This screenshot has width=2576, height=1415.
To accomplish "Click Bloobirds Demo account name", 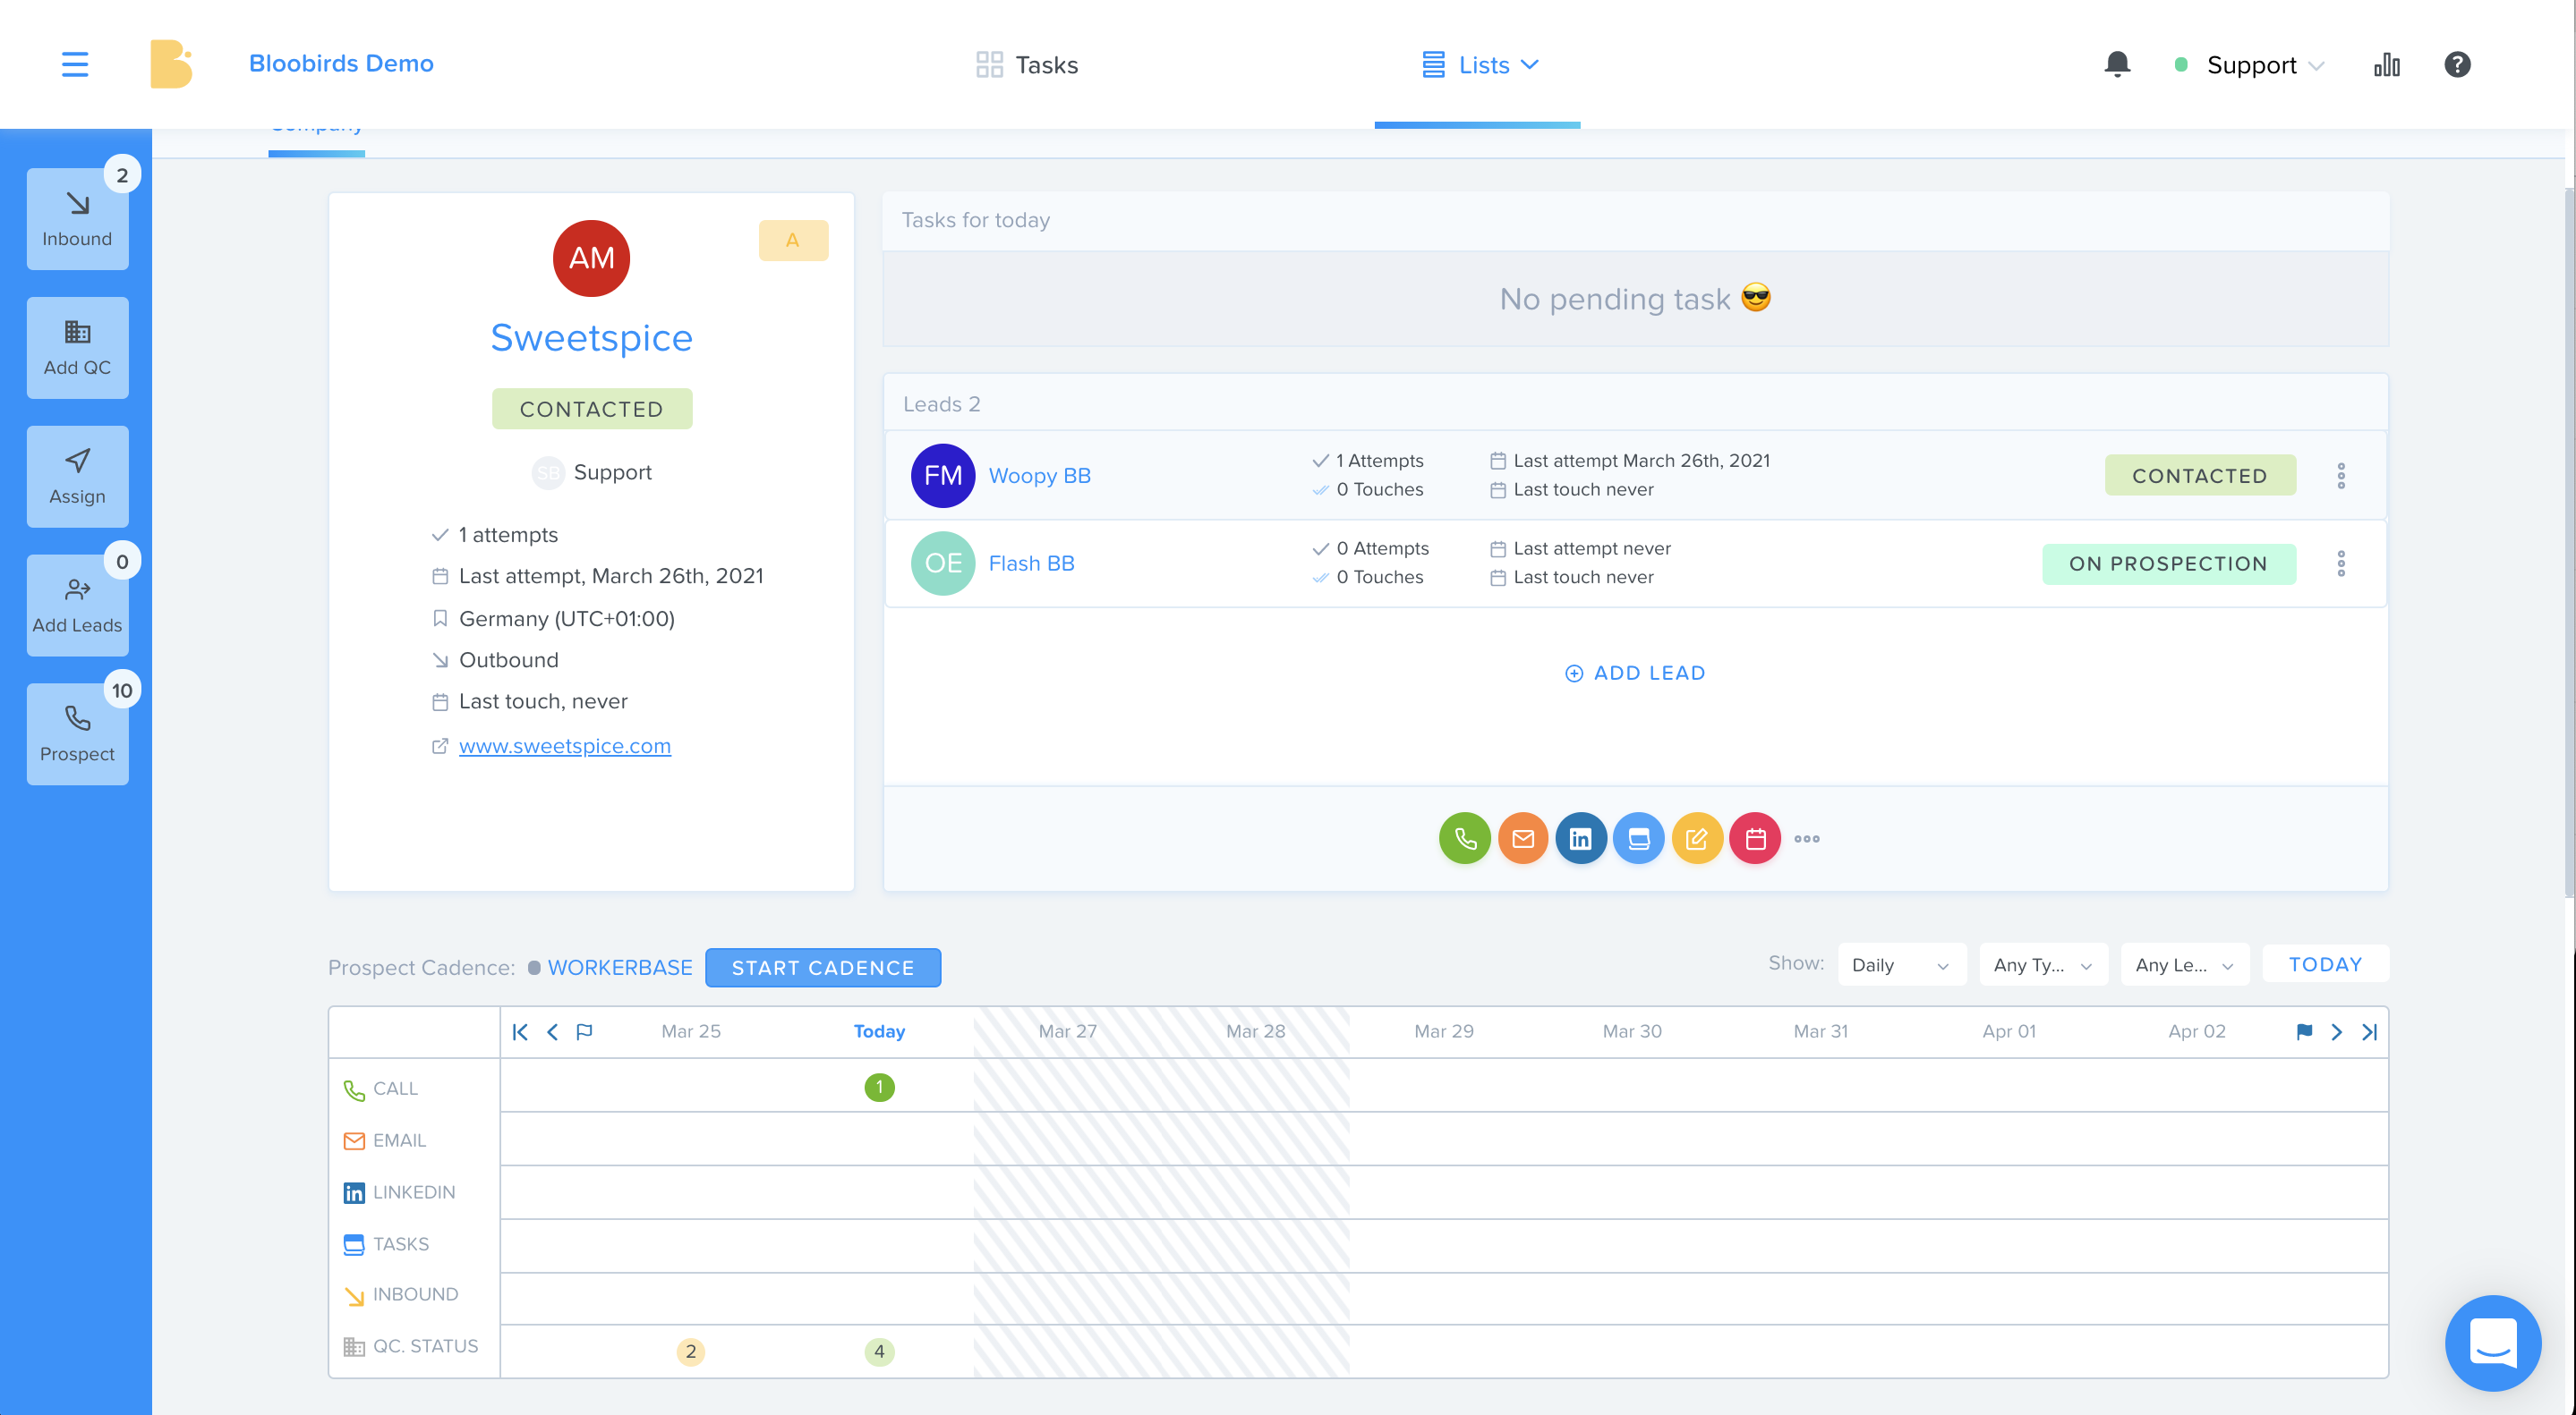I will [x=341, y=63].
